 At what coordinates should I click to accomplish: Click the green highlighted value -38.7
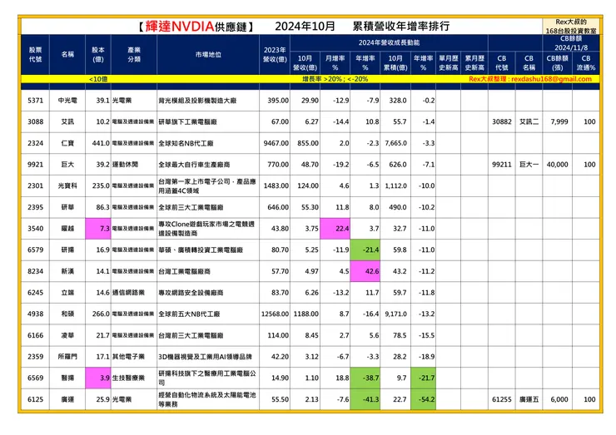point(365,378)
